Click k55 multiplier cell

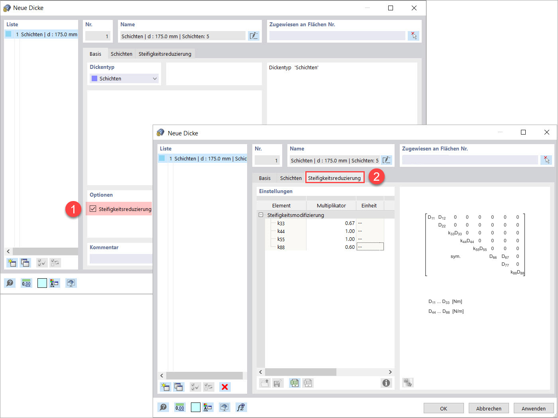[331, 239]
